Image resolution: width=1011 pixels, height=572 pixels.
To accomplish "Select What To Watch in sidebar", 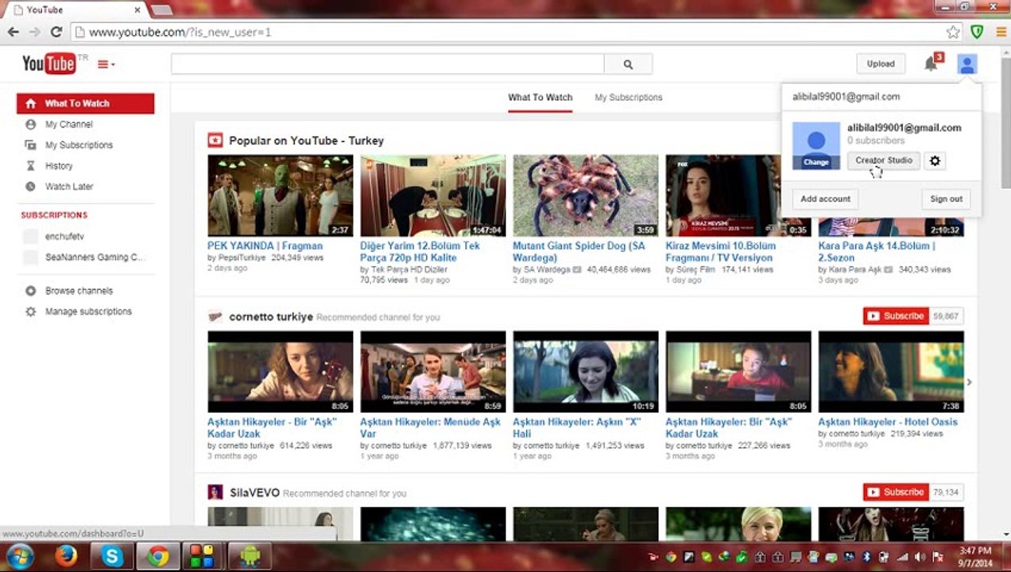I will click(86, 103).
